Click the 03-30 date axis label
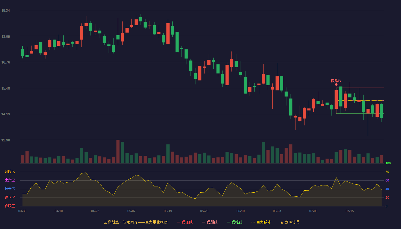The image size is (401, 229). [x=22, y=211]
